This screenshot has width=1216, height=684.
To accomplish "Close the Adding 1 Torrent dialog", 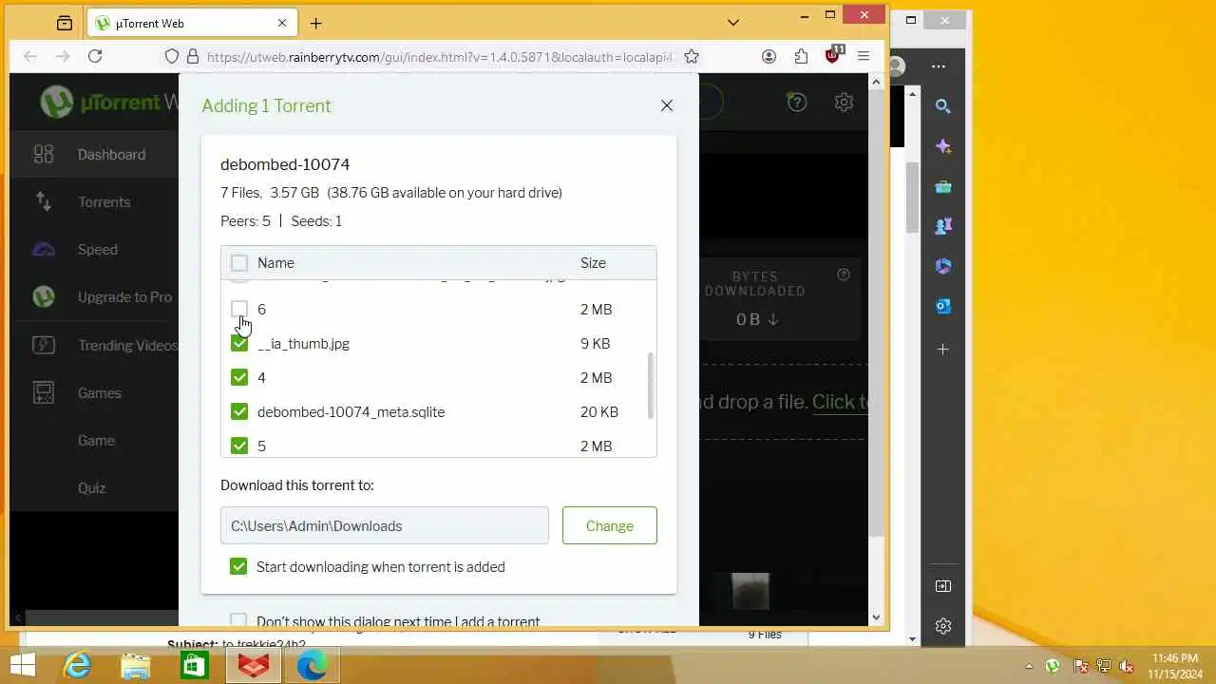I will [667, 105].
